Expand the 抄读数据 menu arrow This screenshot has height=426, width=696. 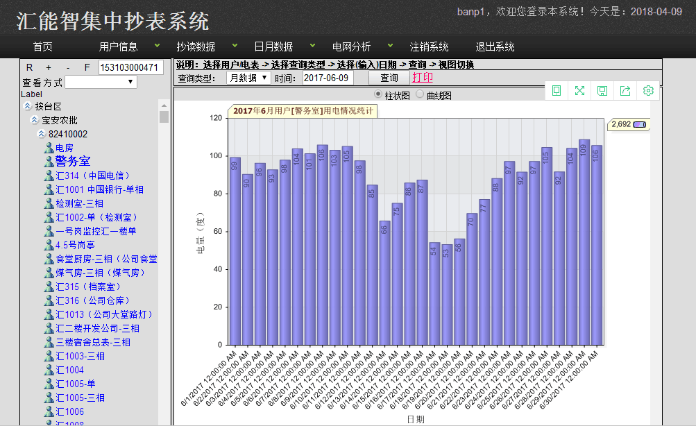(x=235, y=45)
